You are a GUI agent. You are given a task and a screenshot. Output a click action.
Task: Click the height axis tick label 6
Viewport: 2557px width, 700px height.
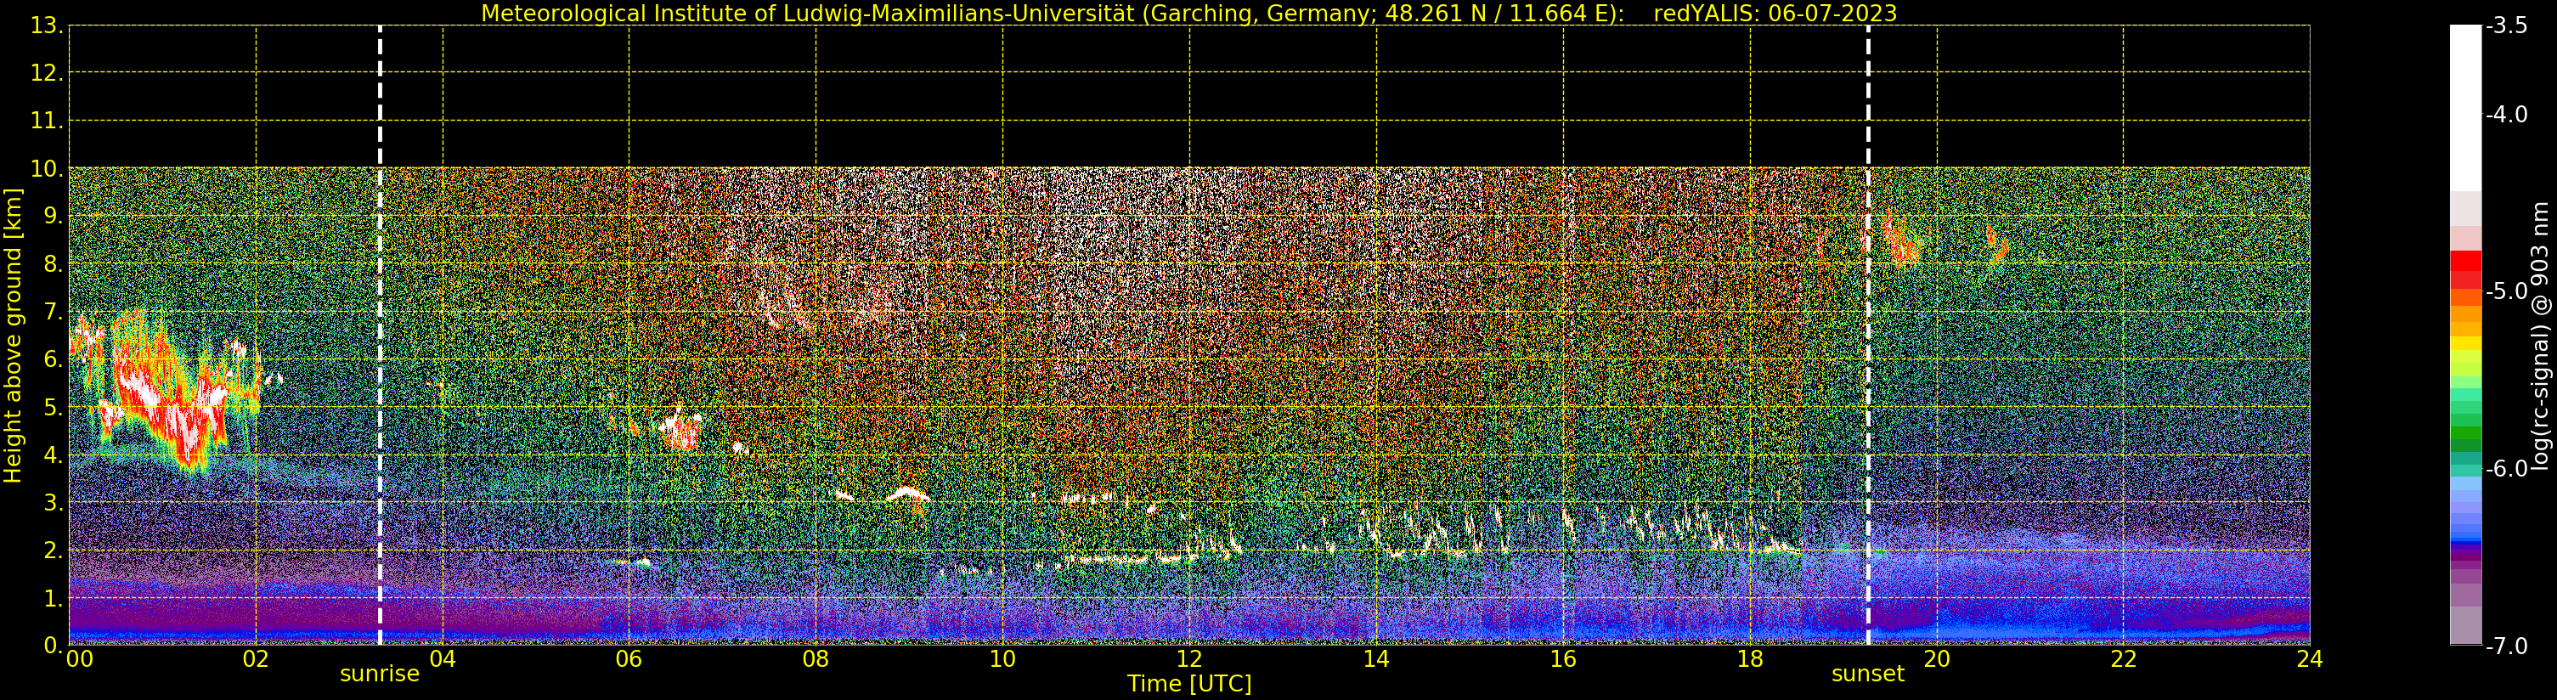click(53, 359)
